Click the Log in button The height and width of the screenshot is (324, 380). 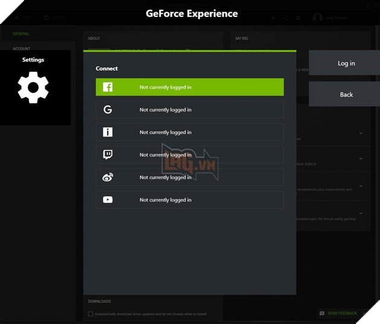click(344, 63)
